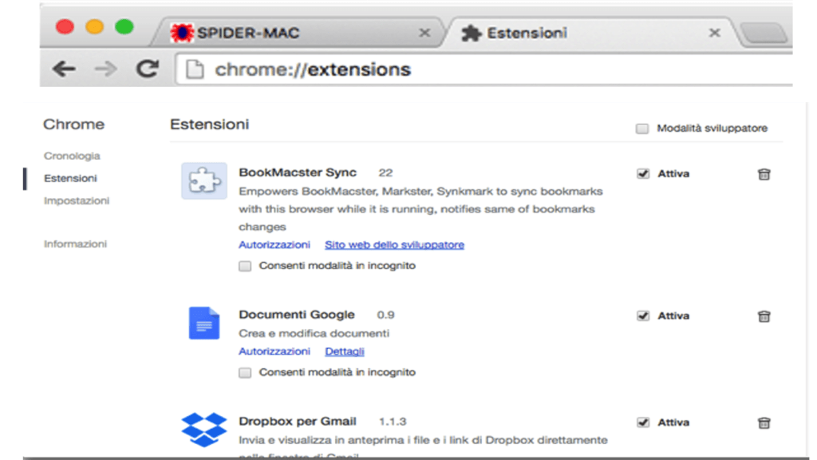Open Dettagli link for Documenti Google
Image resolution: width=817 pixels, height=460 pixels.
click(345, 351)
